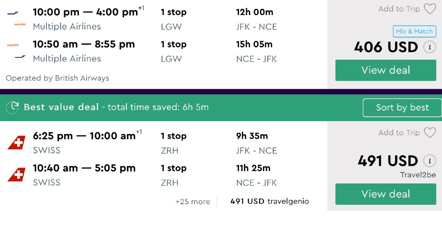Click SWISS logo on outbound JFK-NCE flight

tap(16, 142)
